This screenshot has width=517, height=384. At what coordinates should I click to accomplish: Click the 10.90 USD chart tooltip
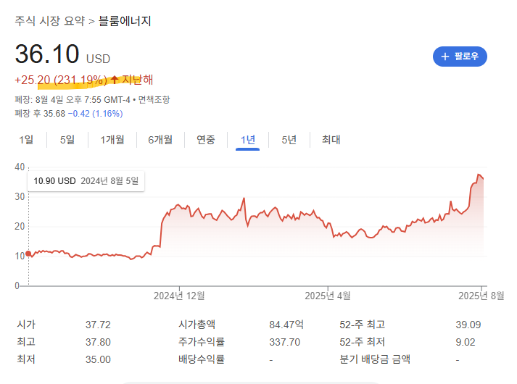86,181
